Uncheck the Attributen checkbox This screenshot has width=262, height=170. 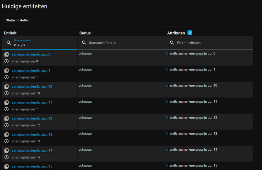point(190,33)
